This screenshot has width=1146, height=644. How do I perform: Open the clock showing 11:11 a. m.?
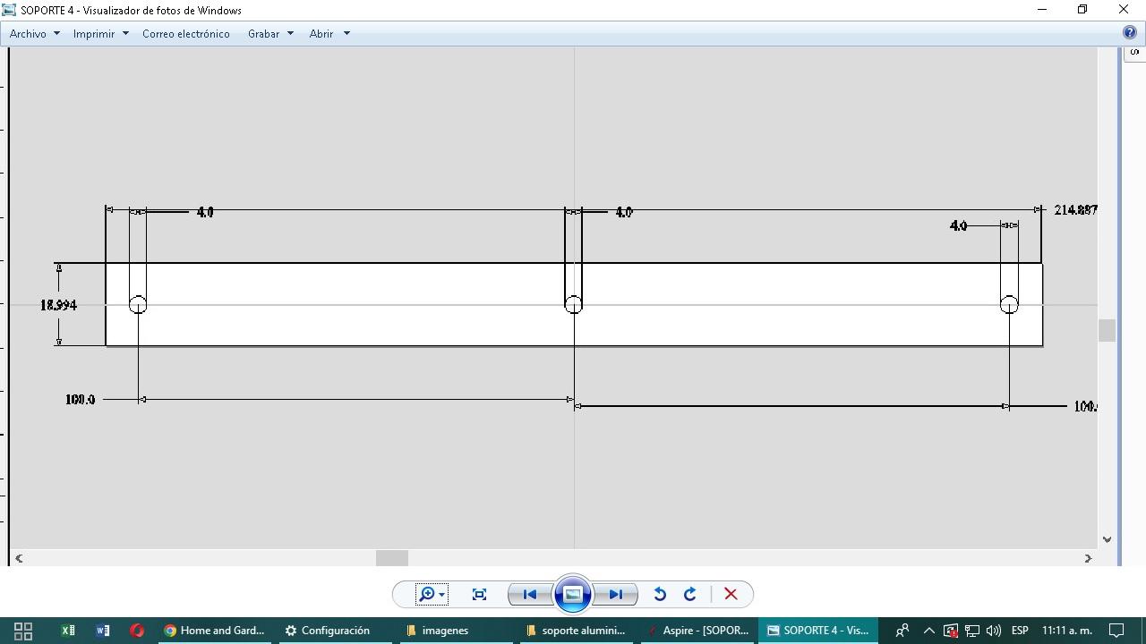(1066, 631)
